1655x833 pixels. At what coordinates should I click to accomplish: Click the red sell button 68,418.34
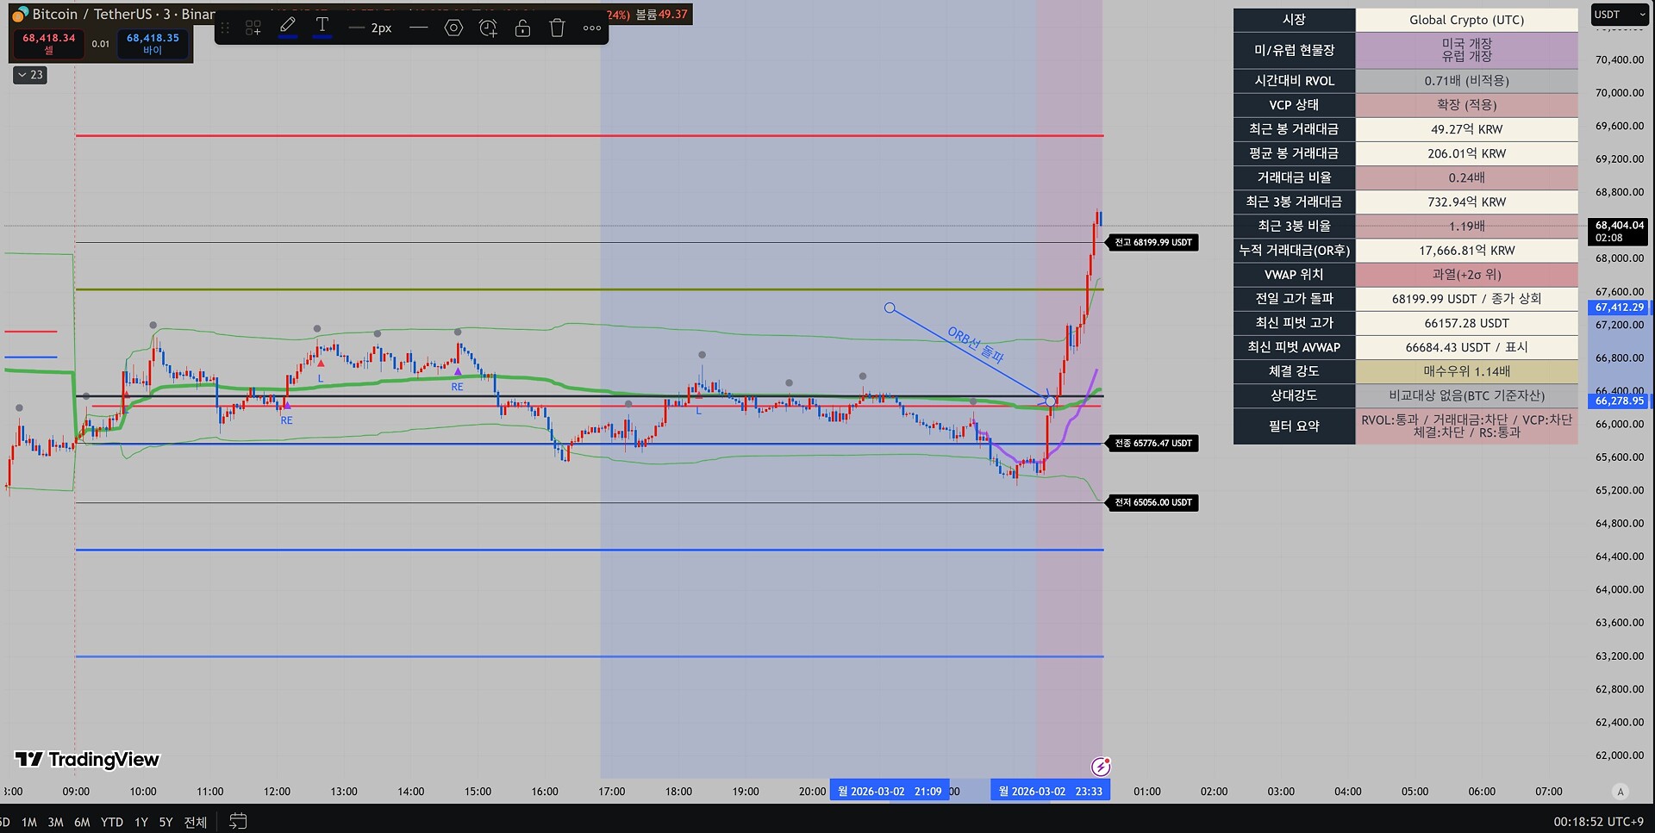[x=48, y=43]
